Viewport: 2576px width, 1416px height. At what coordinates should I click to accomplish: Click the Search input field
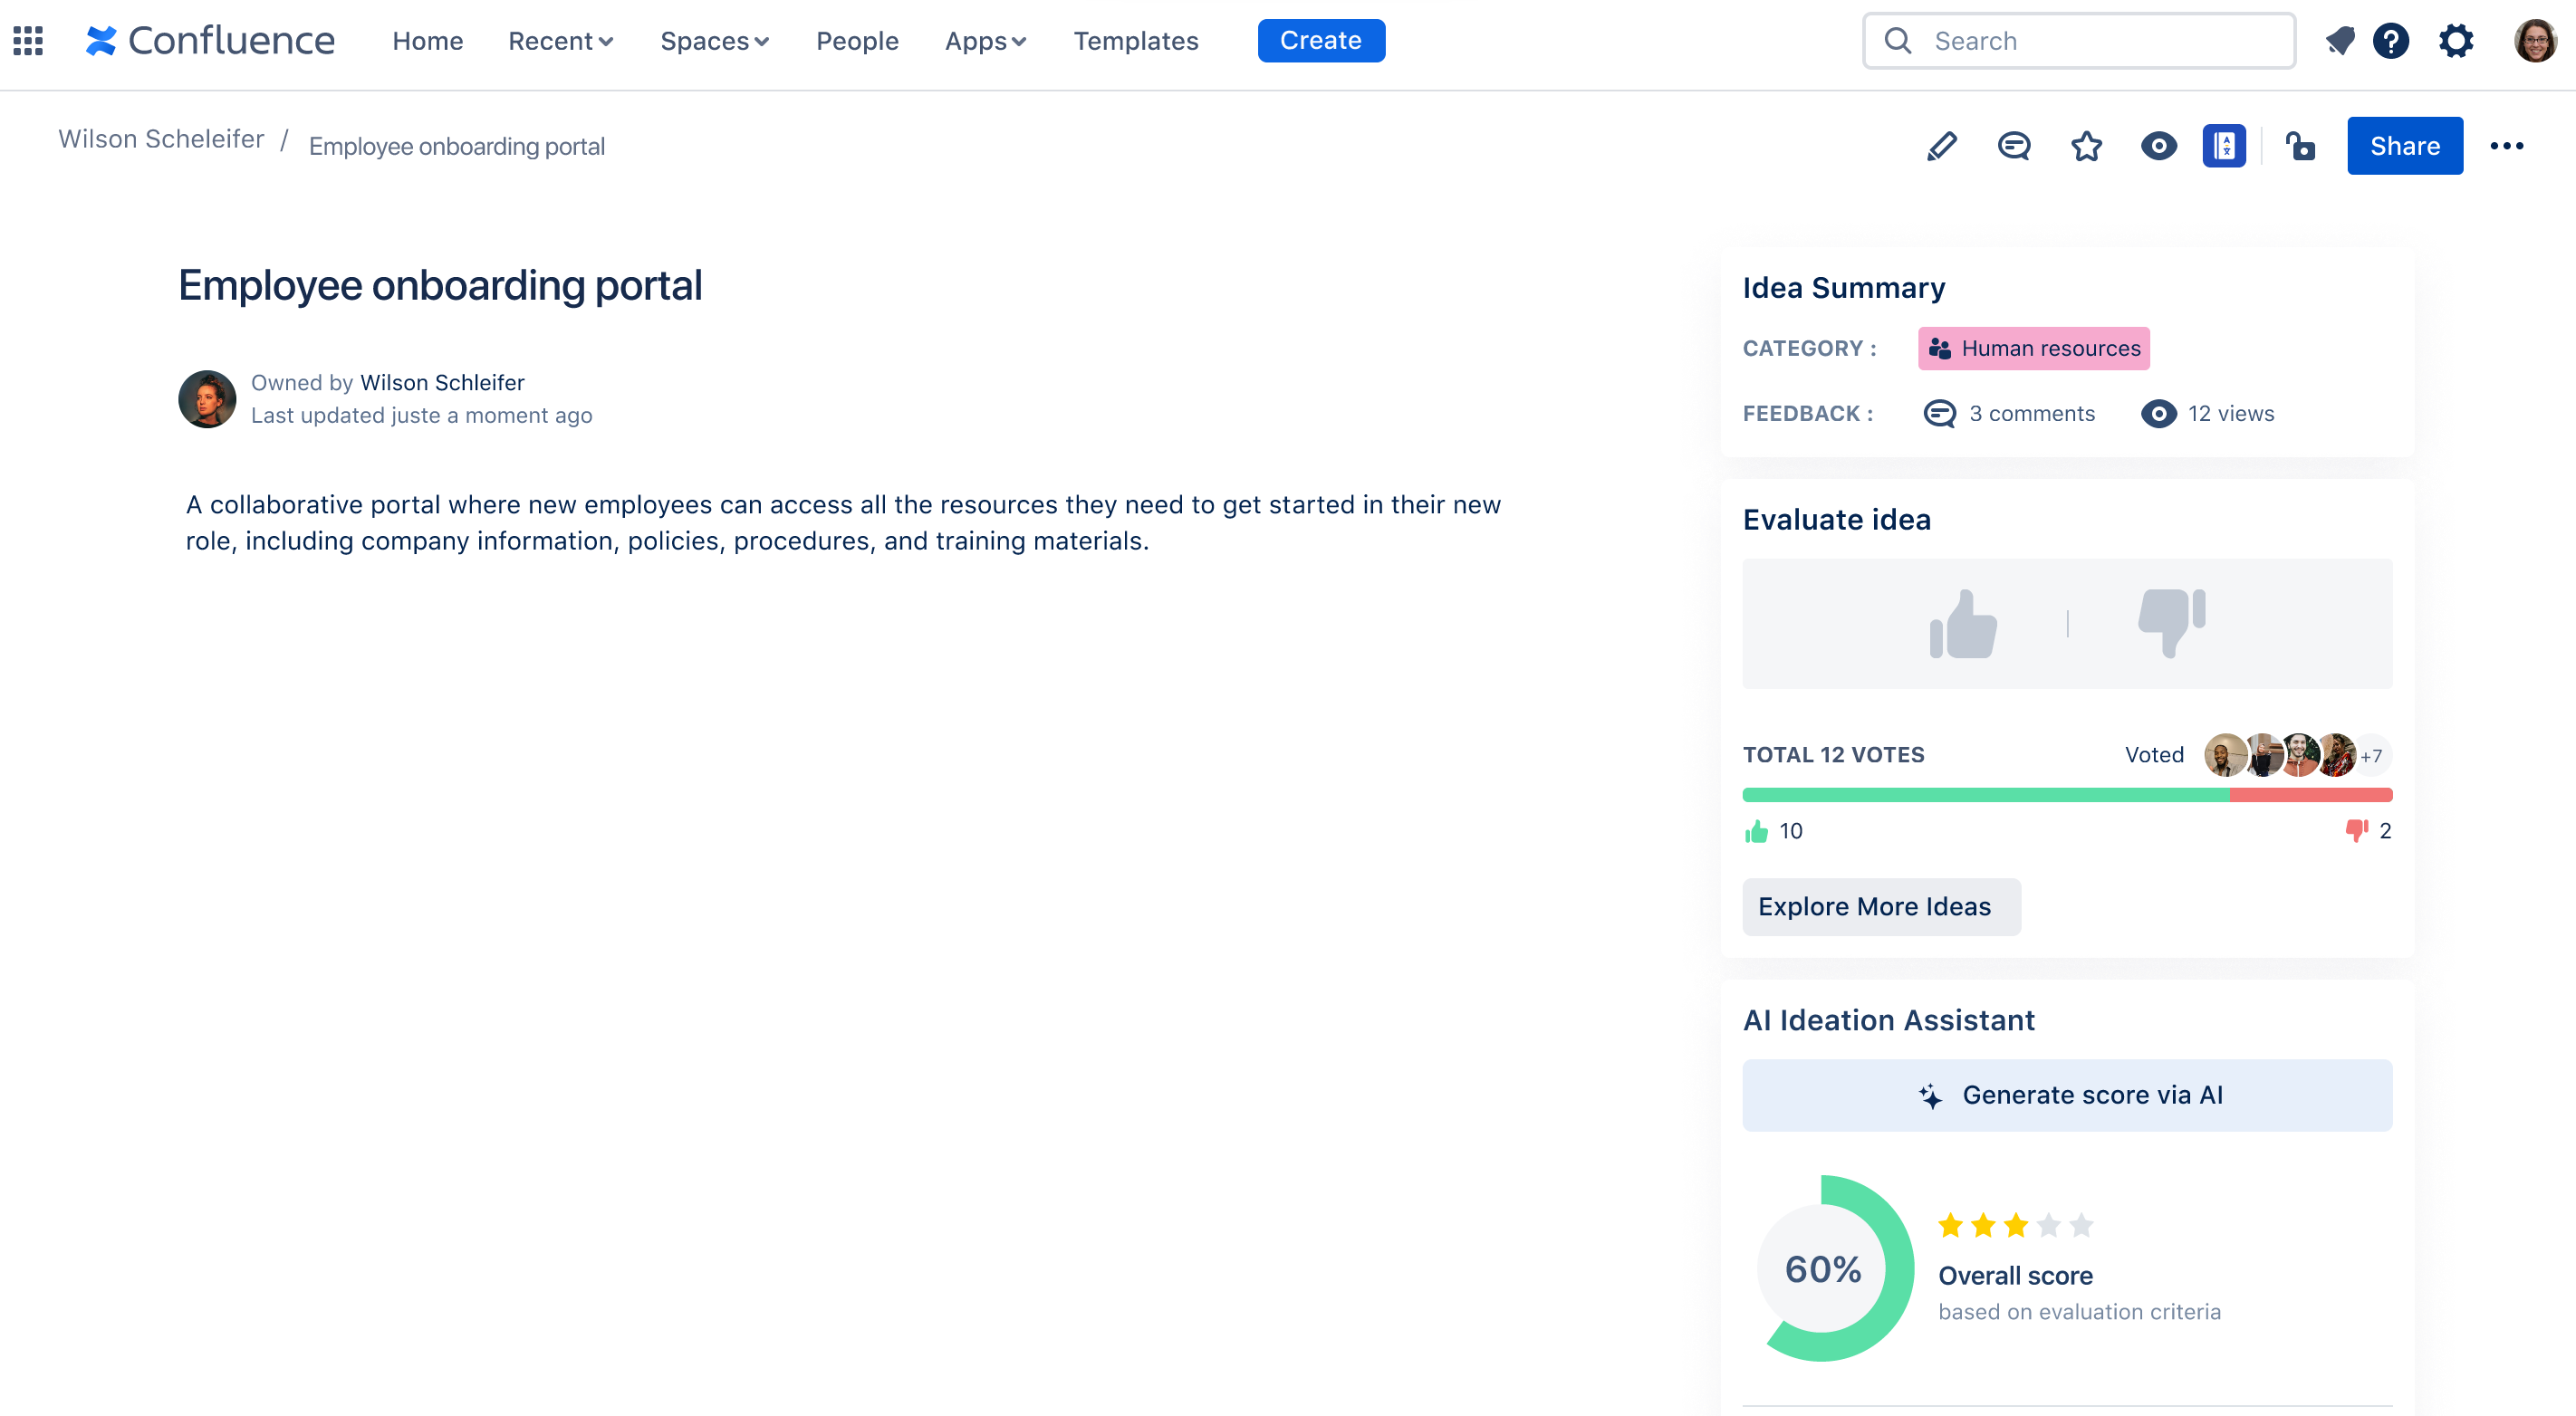[2080, 41]
